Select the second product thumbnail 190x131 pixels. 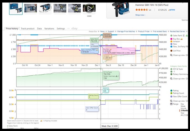pyautogui.click(x=30, y=8)
